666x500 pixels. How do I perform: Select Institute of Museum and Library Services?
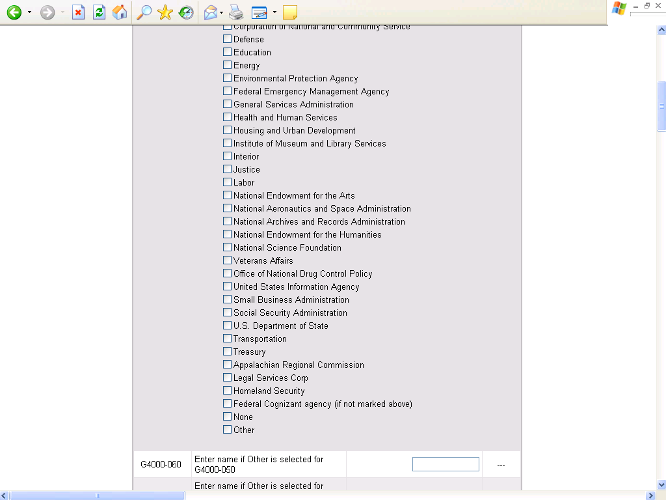coord(227,143)
